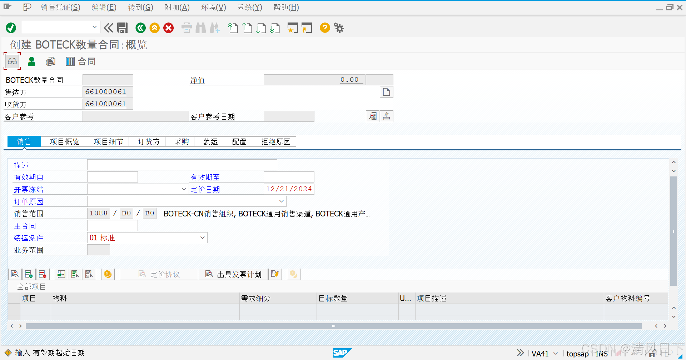Click the insert row icon with green plus
The image size is (686, 360).
29,274
